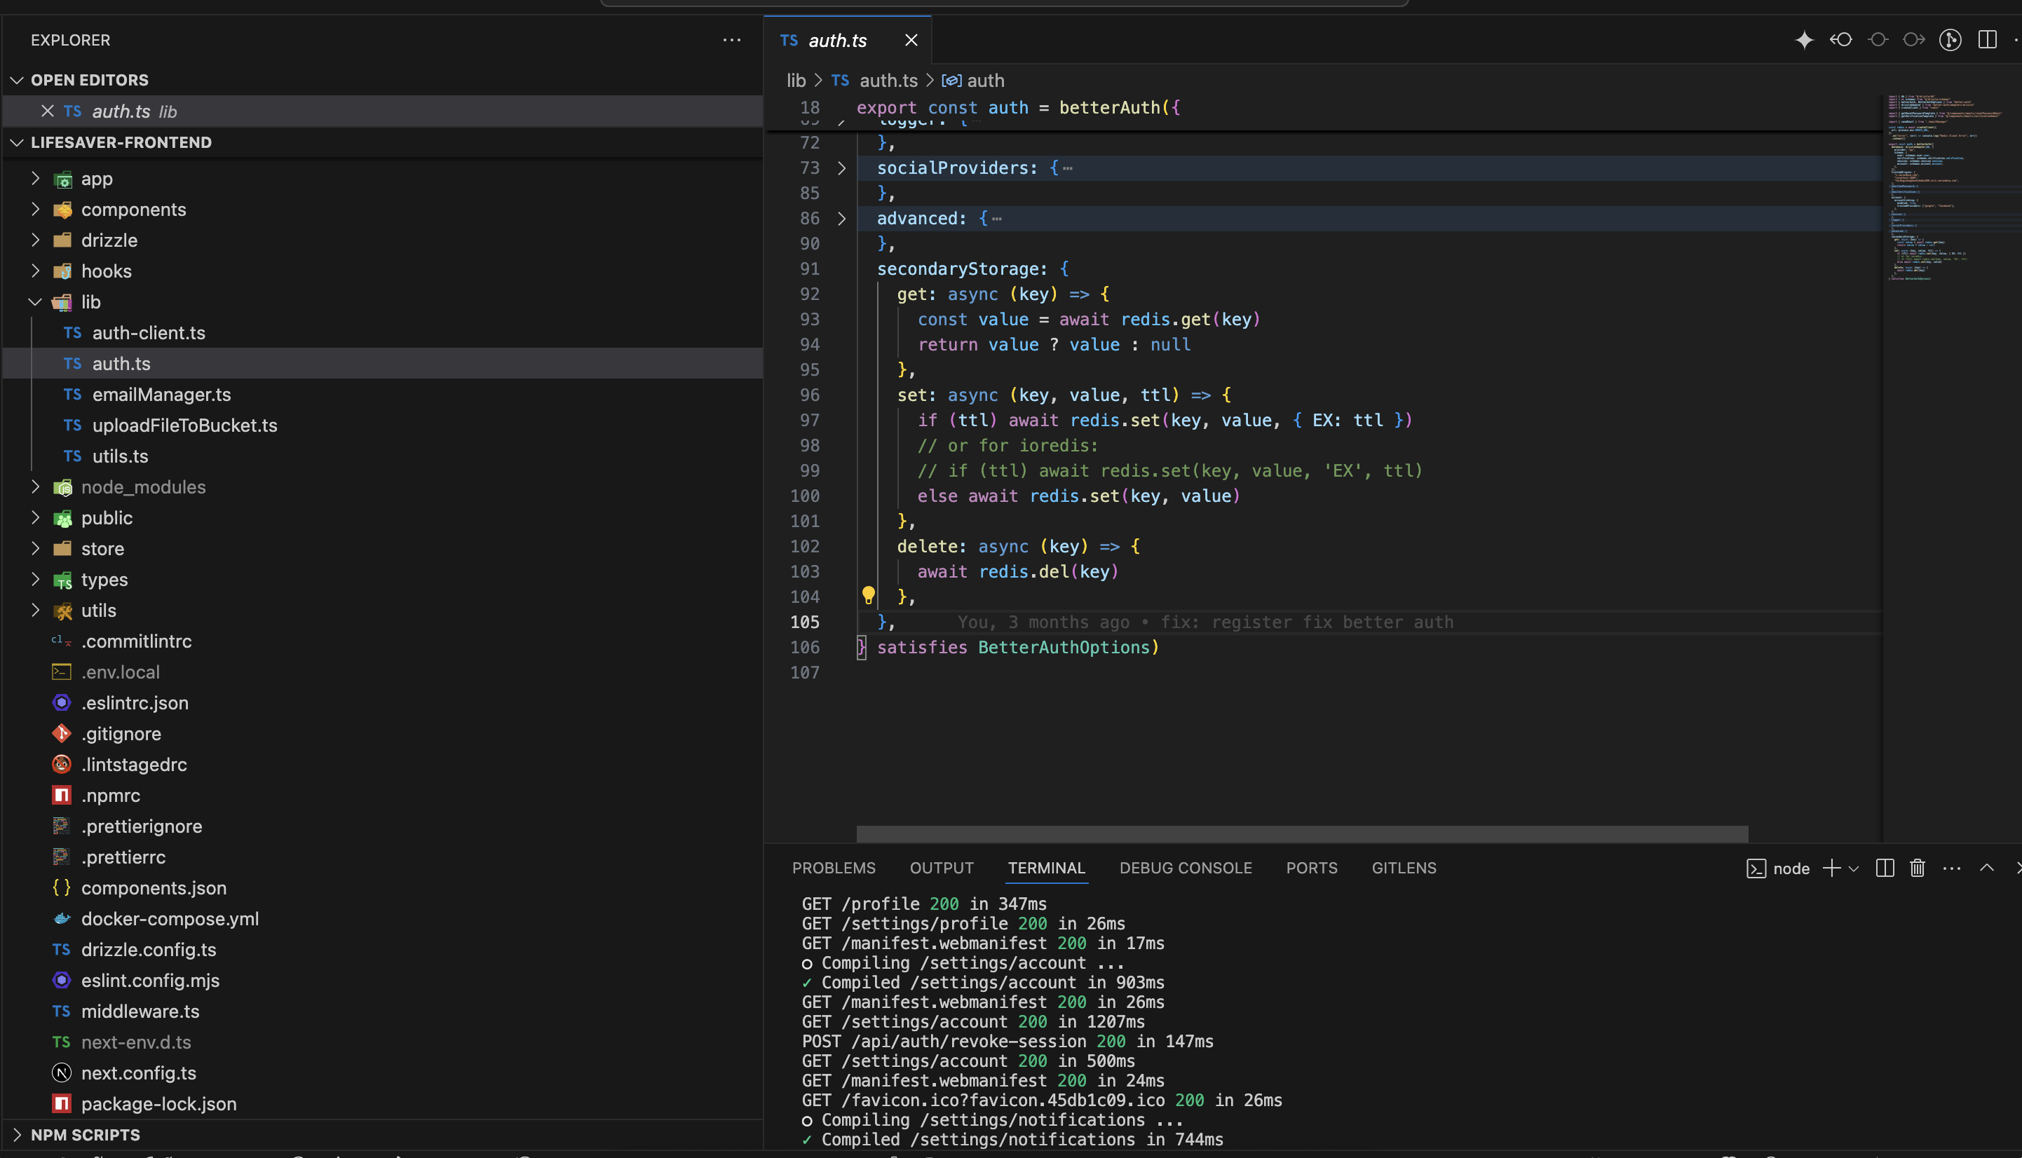Open terminal panel more actions menu

click(x=1951, y=868)
